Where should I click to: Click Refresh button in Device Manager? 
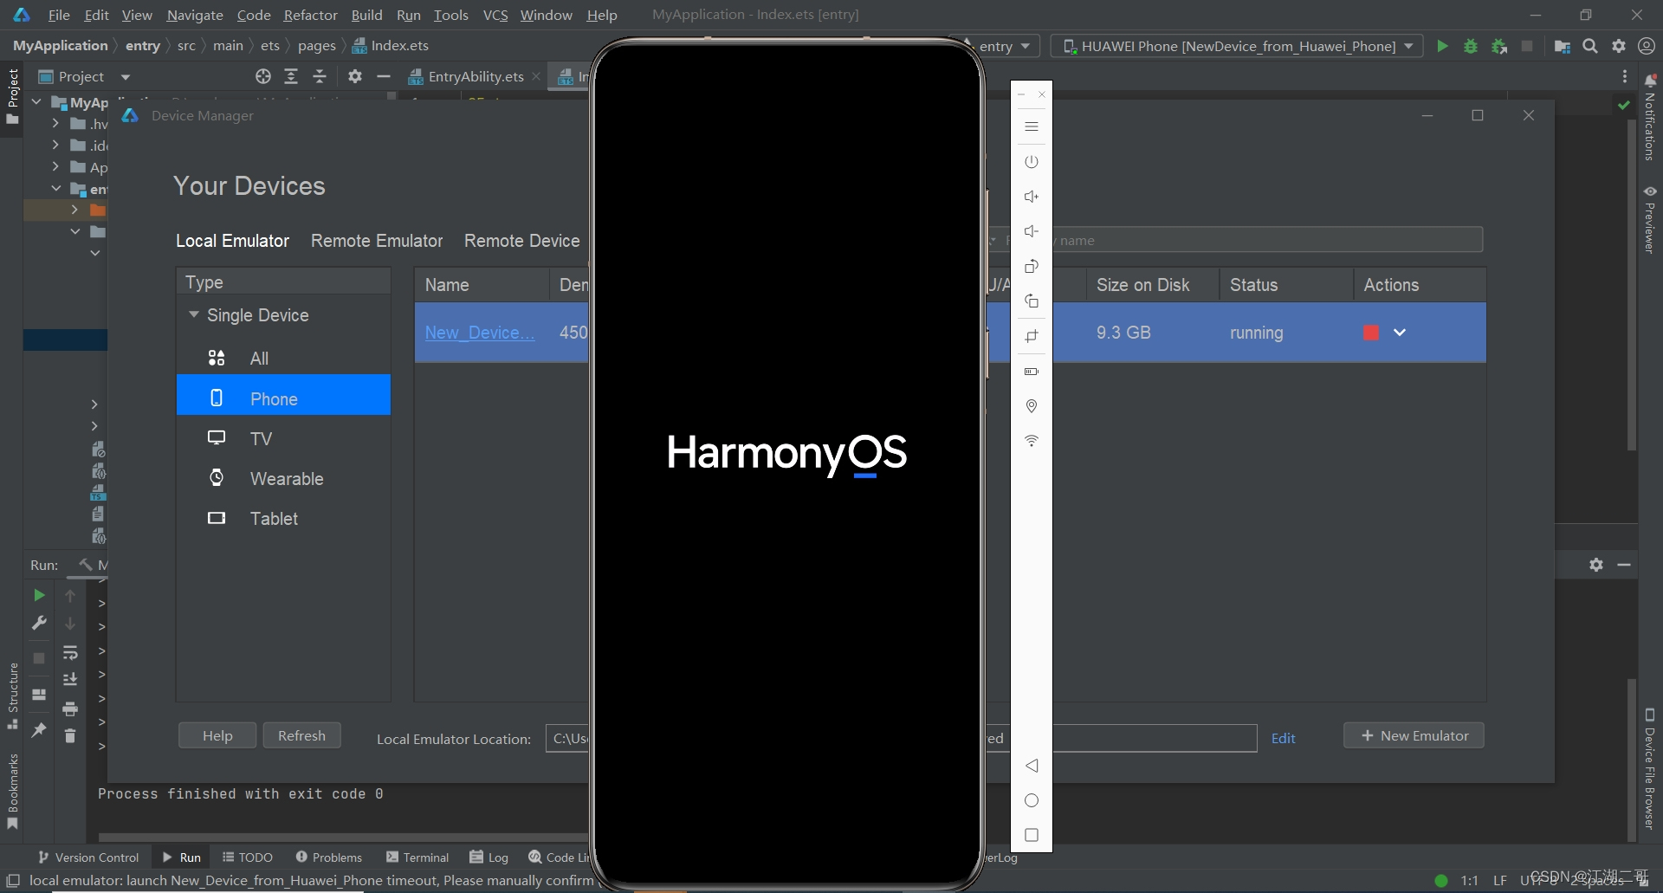tap(301, 735)
